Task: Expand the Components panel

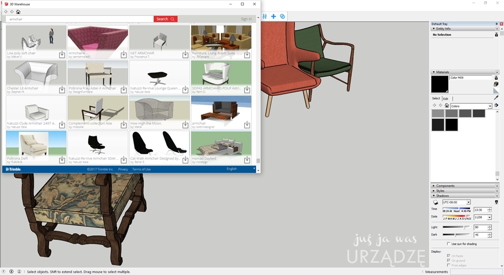Action: (434, 186)
